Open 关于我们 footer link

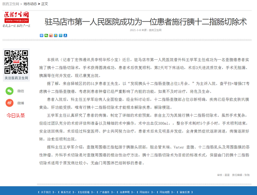[x=46, y=192]
